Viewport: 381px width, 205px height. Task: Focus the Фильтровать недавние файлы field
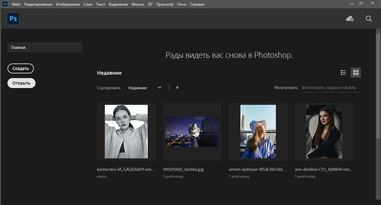pyautogui.click(x=331, y=88)
